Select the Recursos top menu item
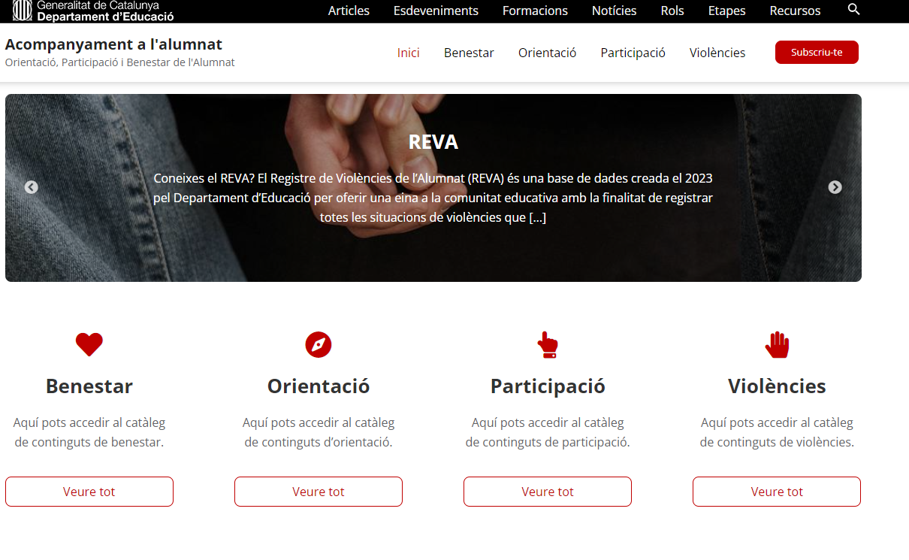Screen dimensions: 909x560 pos(795,11)
